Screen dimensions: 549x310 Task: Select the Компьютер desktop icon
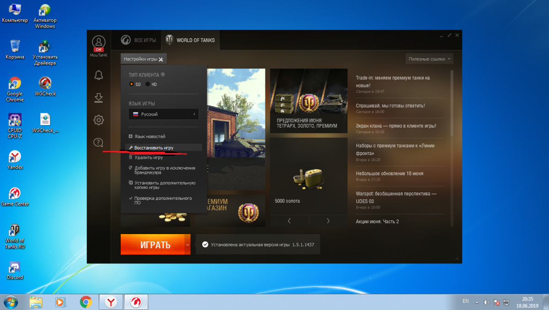coord(15,13)
